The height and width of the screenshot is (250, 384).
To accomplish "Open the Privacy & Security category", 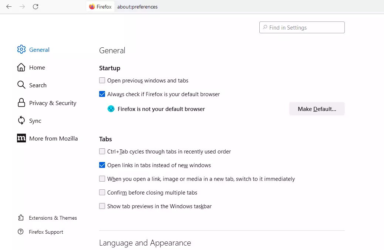I will pyautogui.click(x=47, y=103).
